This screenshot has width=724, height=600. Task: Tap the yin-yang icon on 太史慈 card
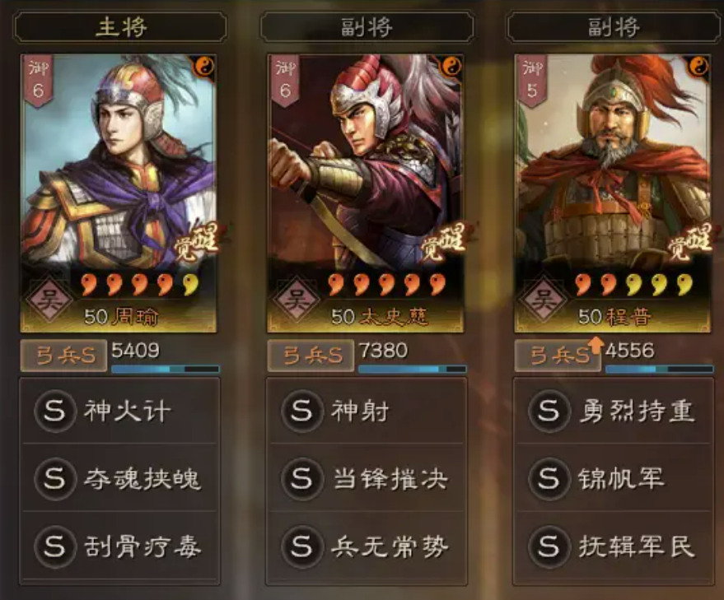[451, 67]
